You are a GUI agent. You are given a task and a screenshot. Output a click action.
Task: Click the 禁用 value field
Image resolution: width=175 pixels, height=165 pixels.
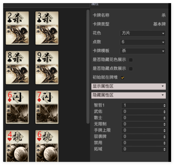coord(144,143)
